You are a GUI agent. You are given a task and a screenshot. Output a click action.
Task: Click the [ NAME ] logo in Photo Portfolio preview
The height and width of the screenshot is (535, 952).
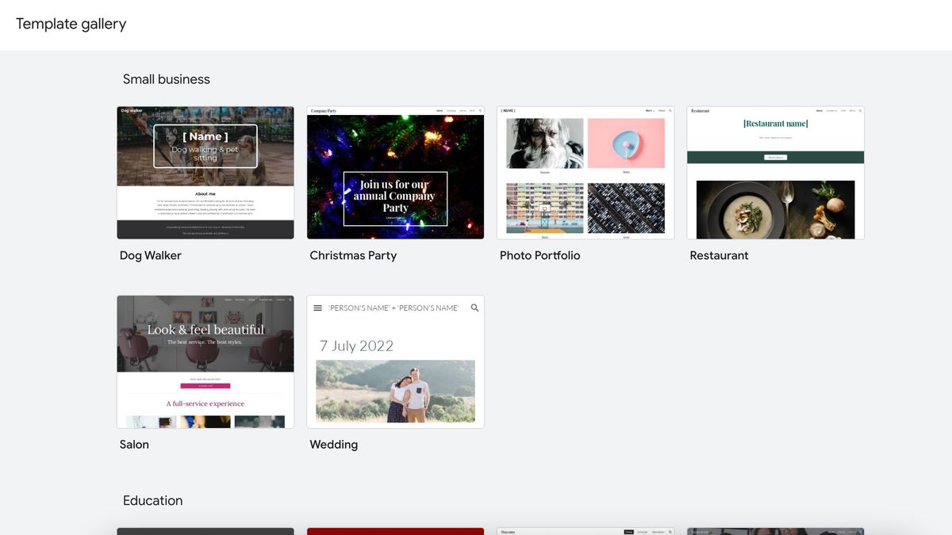(508, 110)
